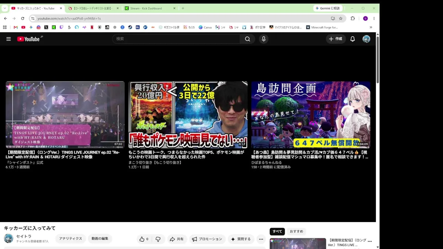Image resolution: width=443 pixels, height=249 pixels.
Task: Open the ポケモン映画 talk video thumbnail
Action: (x=188, y=115)
